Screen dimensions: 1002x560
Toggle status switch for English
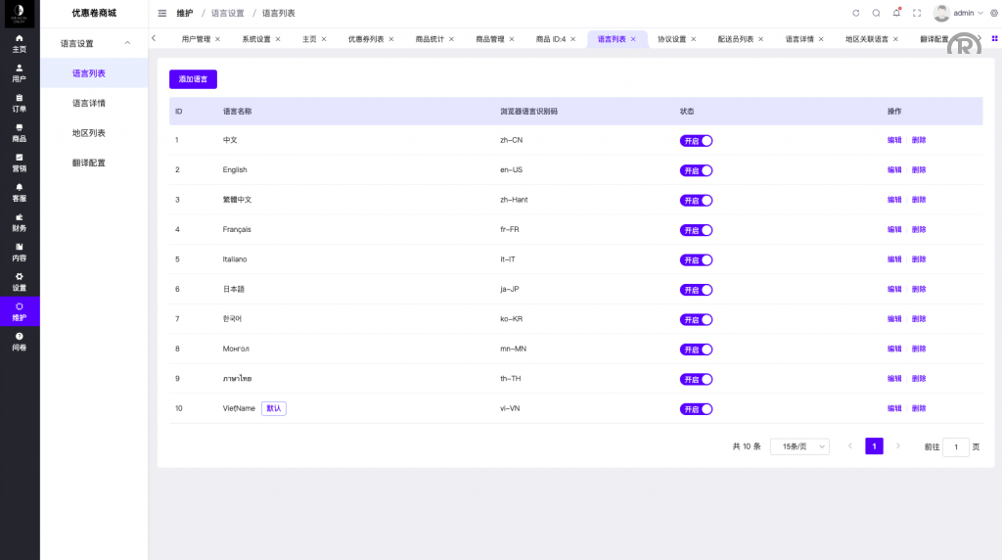[x=696, y=170]
